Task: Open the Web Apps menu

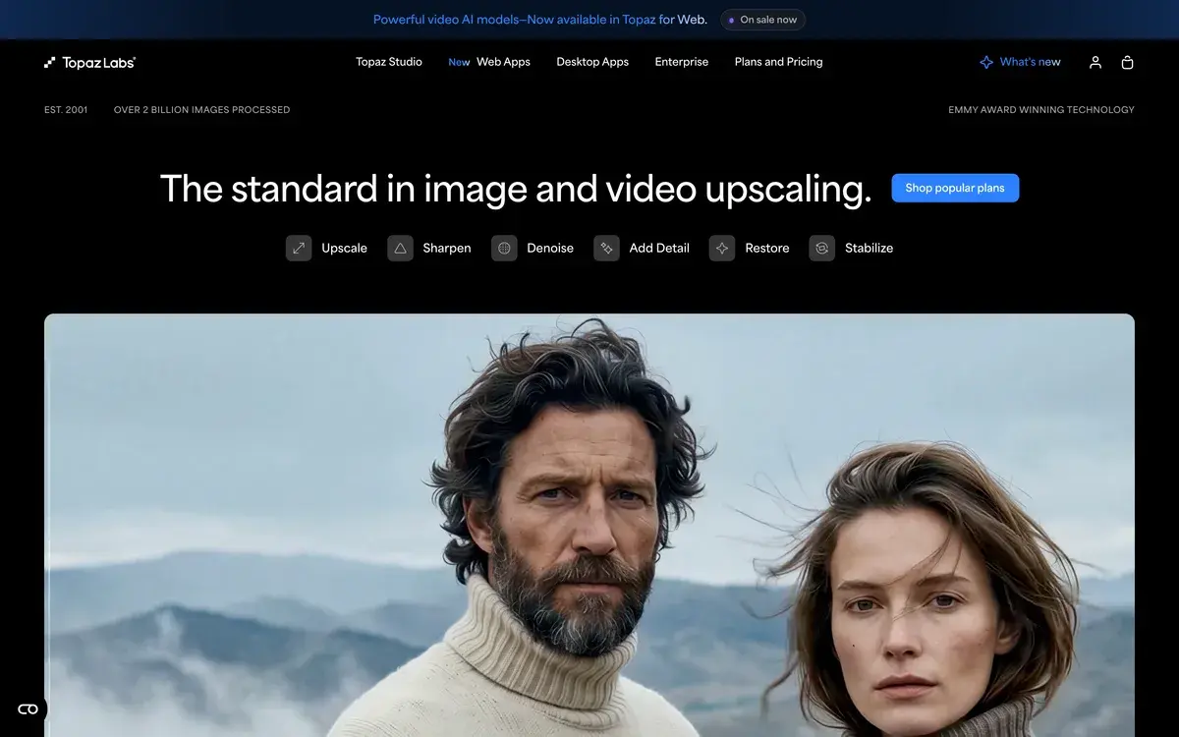Action: coord(503,62)
